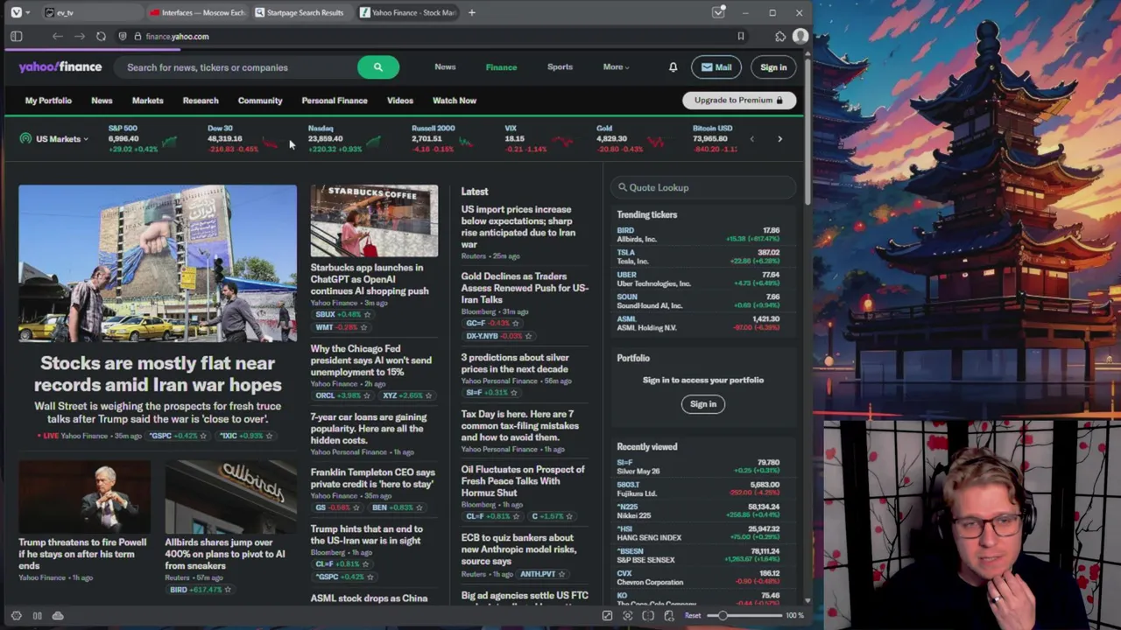This screenshot has width=1121, height=630.
Task: Open Yahoo Mail with the Mail button
Action: 716,67
